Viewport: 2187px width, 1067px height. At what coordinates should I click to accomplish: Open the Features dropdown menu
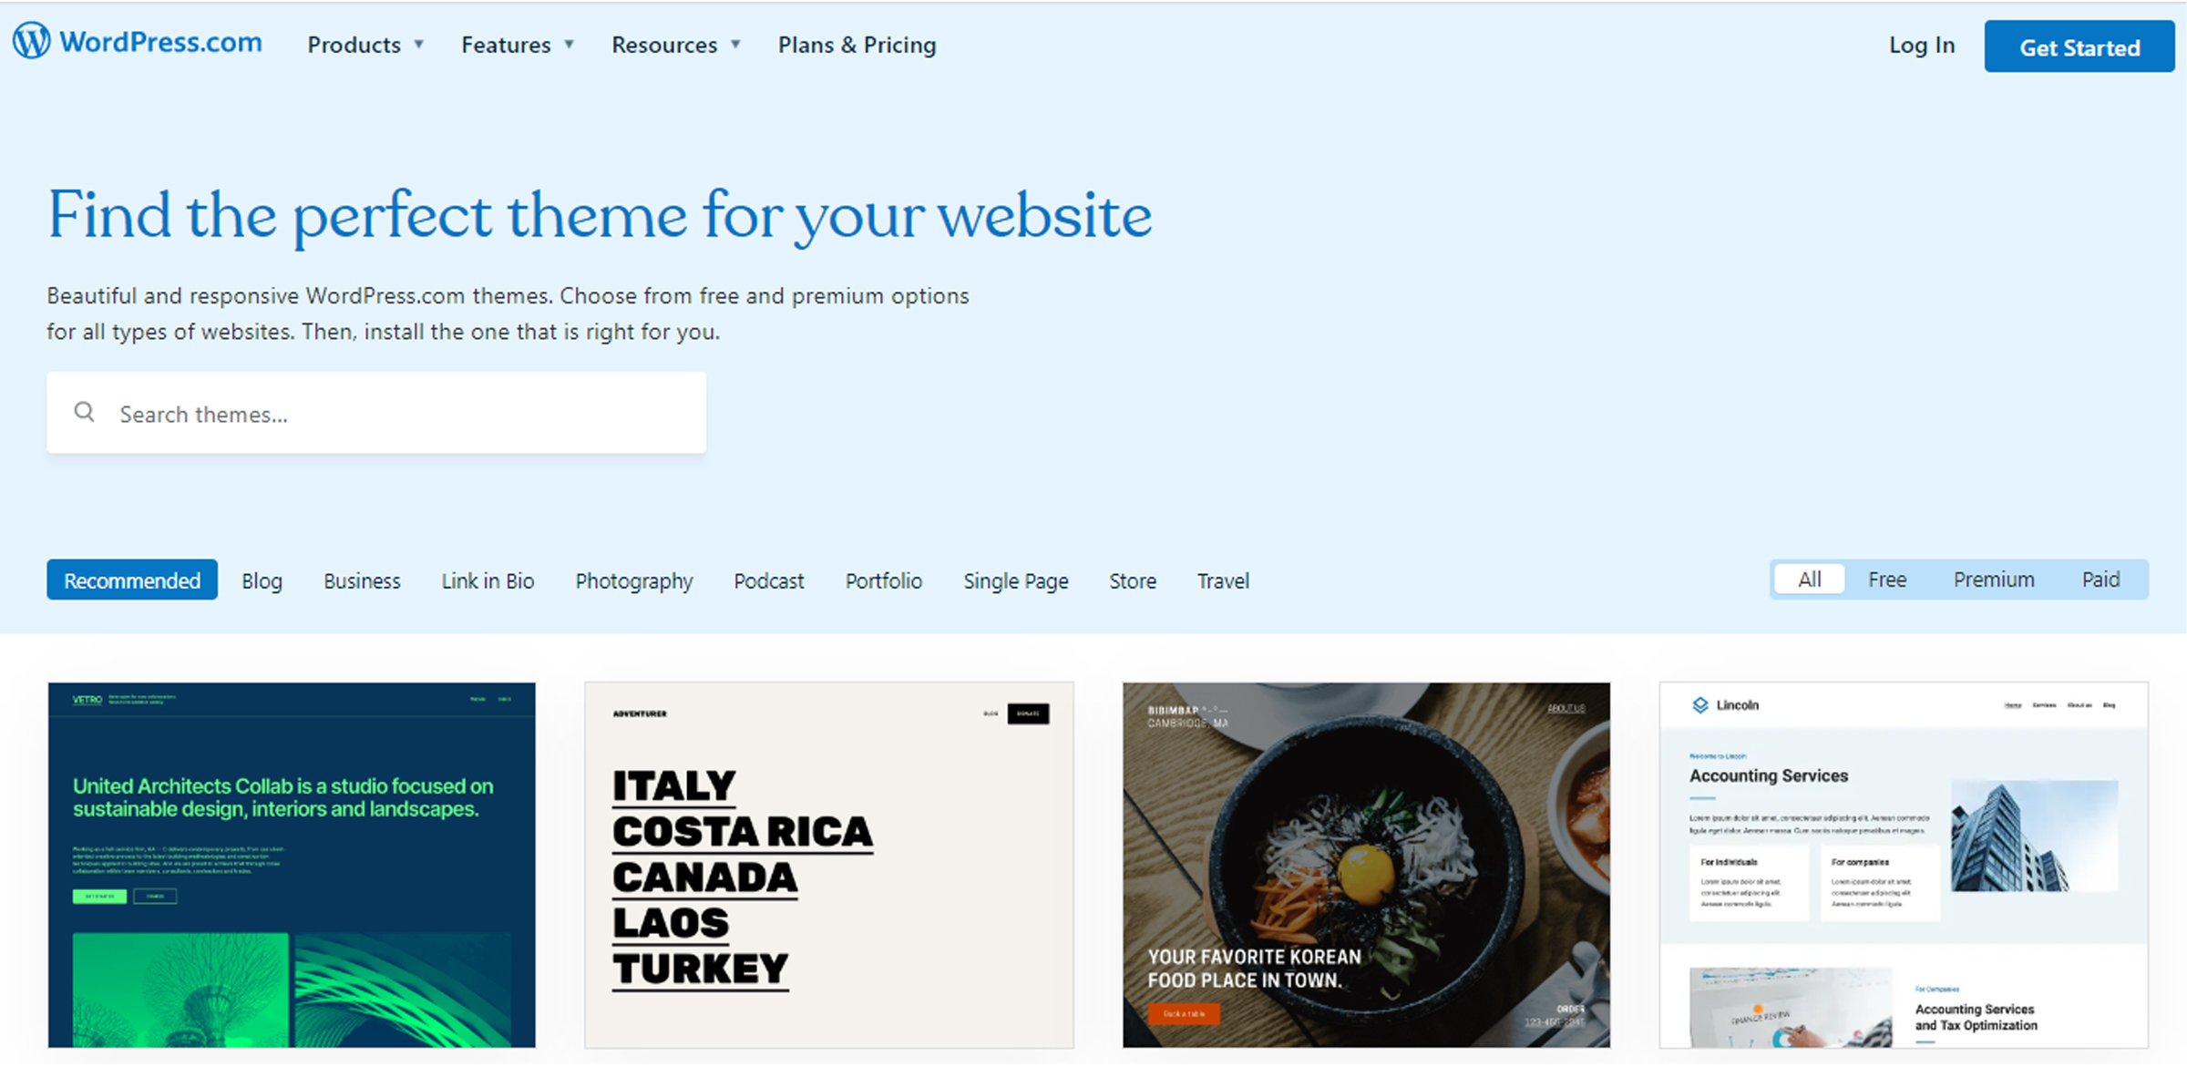[516, 45]
